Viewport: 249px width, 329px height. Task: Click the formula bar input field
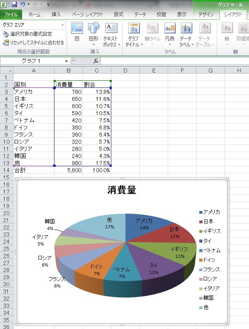(174, 61)
